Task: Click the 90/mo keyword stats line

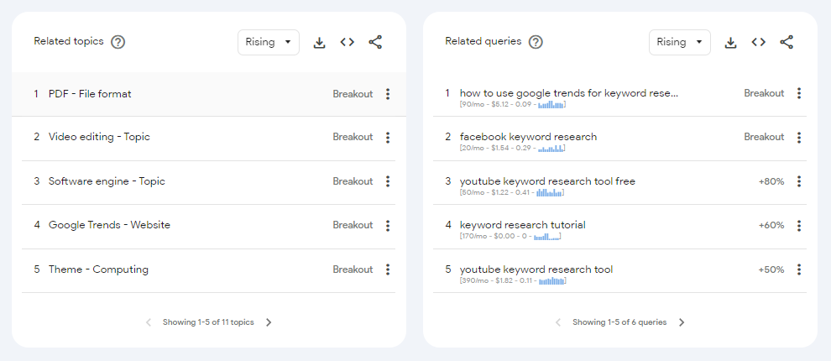Action: [513, 104]
